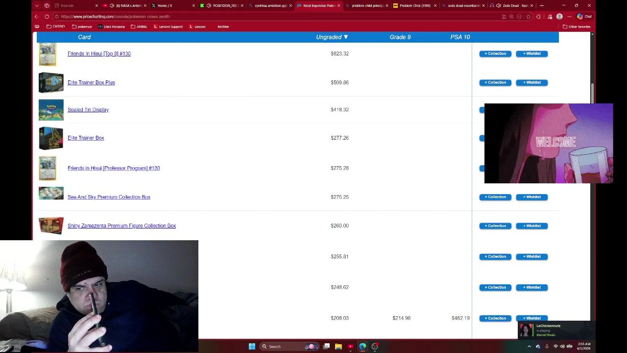Sort by the Grade 9 column header

(400, 37)
